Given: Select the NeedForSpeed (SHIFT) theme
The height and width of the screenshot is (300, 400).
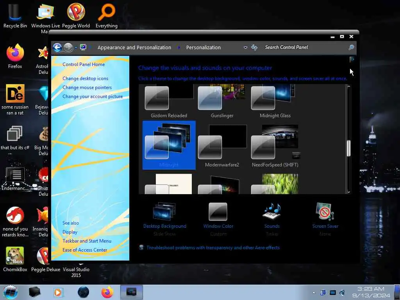Looking at the screenshot, I should click(275, 145).
